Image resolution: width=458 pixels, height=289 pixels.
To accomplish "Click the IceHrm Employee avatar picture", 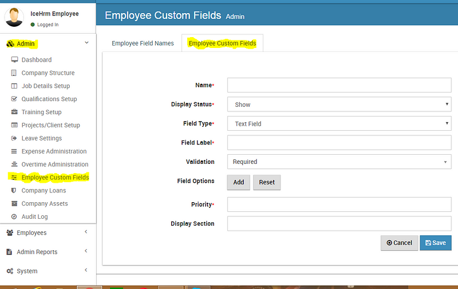I will coord(14,17).
